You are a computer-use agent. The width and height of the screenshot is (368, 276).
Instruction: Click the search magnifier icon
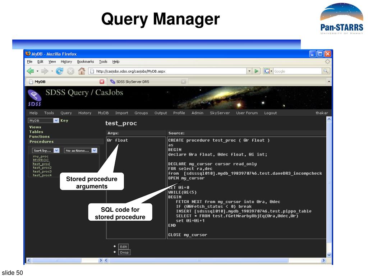(326, 71)
